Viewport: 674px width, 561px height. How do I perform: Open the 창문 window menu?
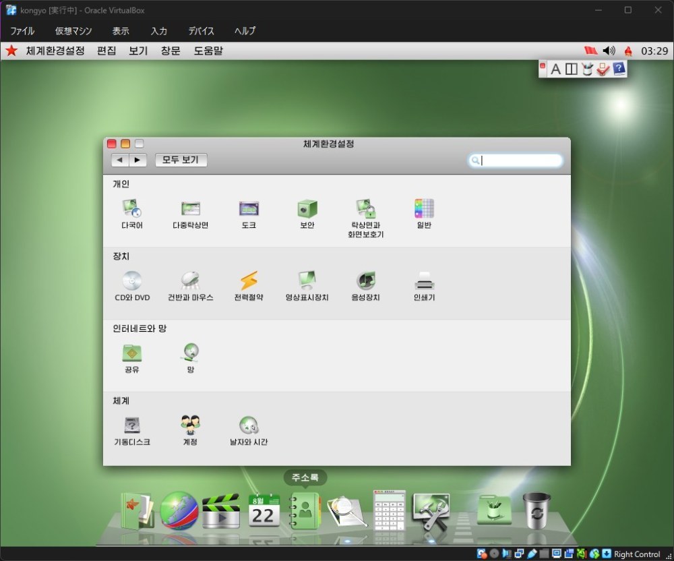point(171,51)
